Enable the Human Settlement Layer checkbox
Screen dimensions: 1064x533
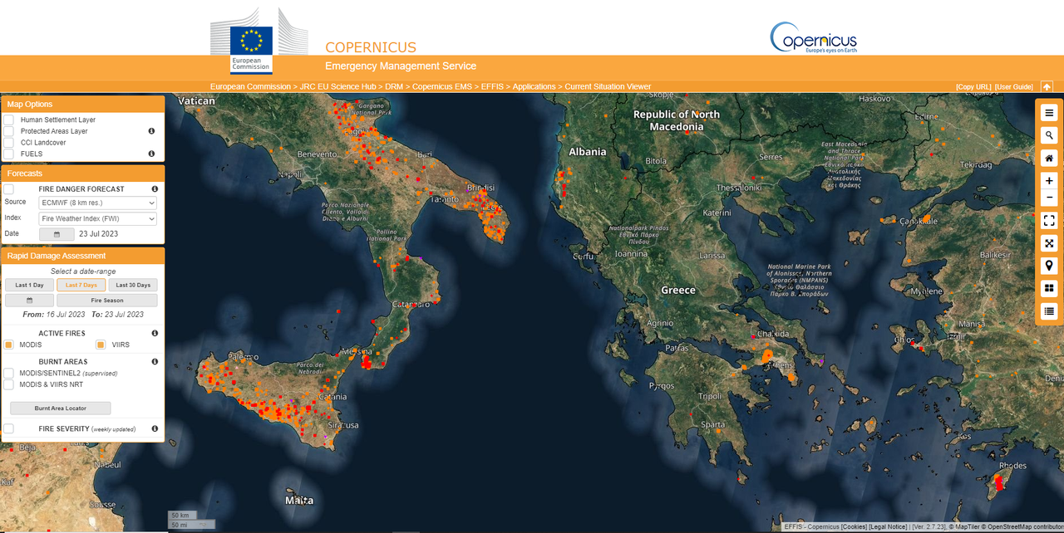[x=8, y=120]
